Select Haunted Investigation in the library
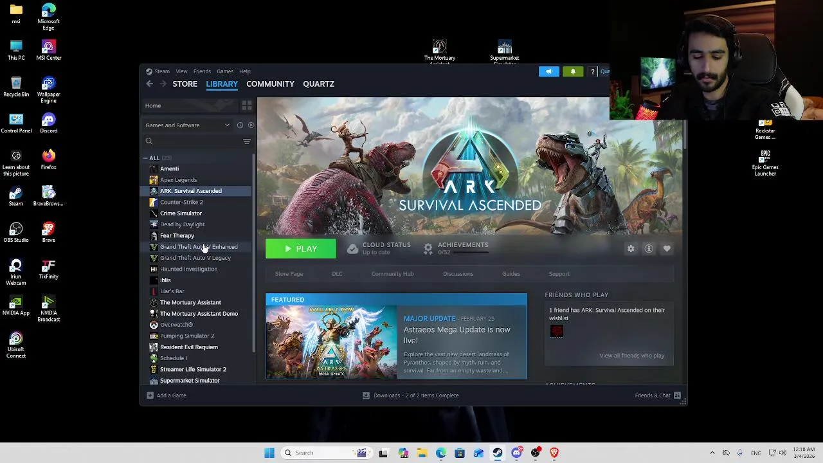The width and height of the screenshot is (823, 463). coord(197,269)
